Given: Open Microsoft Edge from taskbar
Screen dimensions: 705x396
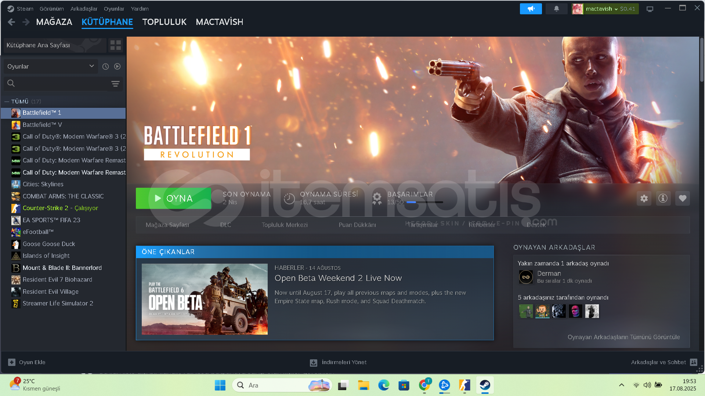Looking at the screenshot, I should (x=384, y=385).
